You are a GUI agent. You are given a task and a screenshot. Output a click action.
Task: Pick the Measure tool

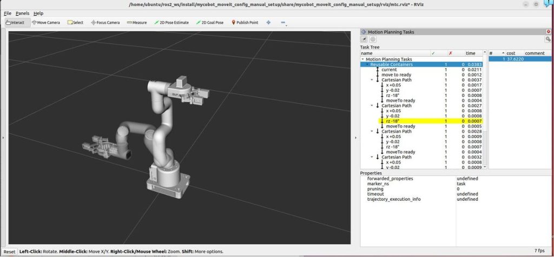click(137, 22)
